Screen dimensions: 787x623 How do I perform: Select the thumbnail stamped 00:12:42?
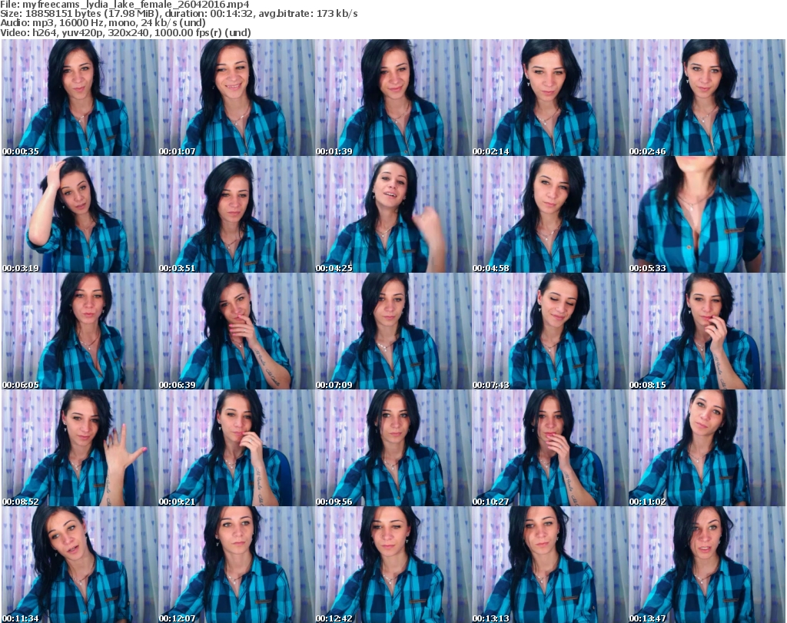(x=393, y=565)
